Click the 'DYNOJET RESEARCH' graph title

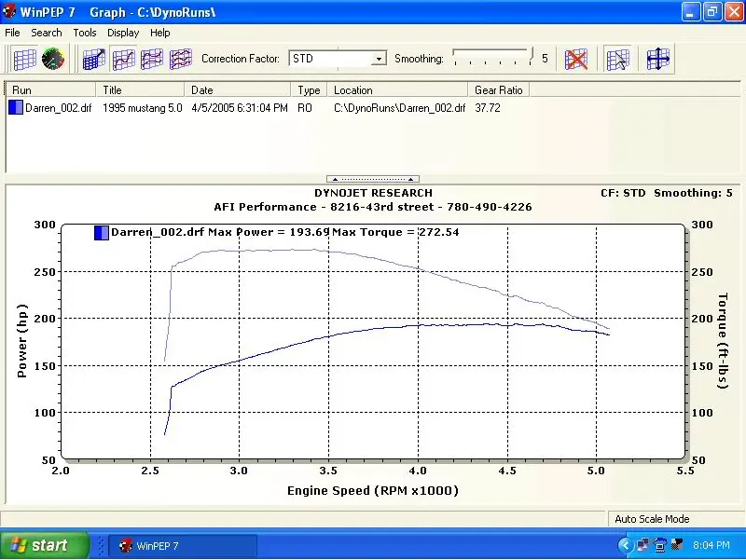point(373,193)
